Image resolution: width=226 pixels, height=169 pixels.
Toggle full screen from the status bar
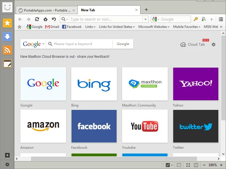(188, 165)
